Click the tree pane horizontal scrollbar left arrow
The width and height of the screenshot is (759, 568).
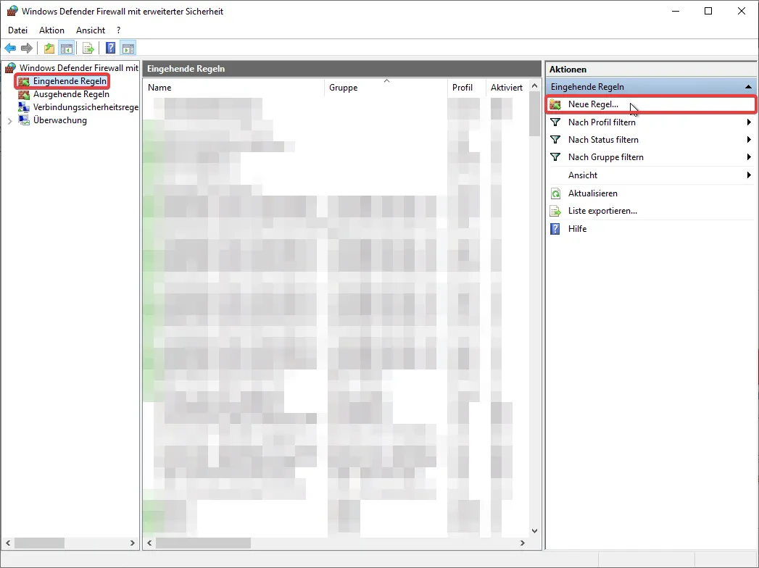pyautogui.click(x=8, y=543)
